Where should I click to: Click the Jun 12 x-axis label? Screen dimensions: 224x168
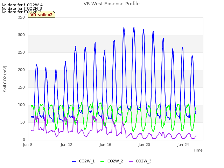[66, 145]
